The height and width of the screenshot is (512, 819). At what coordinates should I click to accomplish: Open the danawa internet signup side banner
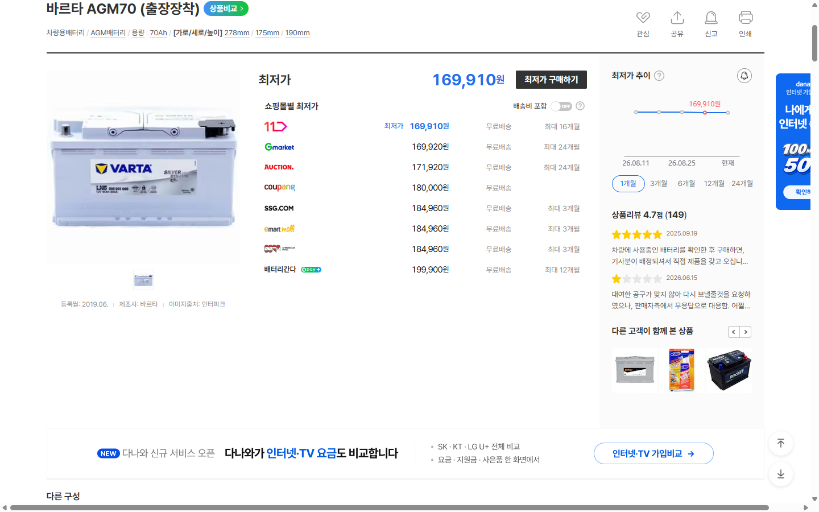[x=793, y=142]
